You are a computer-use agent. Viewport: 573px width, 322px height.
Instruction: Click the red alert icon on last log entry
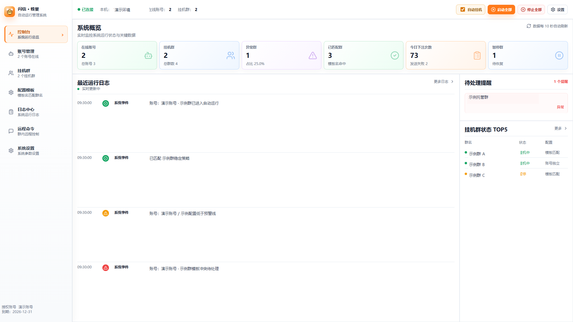tap(106, 268)
